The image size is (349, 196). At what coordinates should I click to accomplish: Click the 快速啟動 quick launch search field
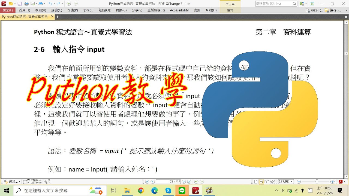(276, 4)
